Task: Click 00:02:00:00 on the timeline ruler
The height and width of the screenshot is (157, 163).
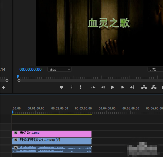Action: pos(60,108)
